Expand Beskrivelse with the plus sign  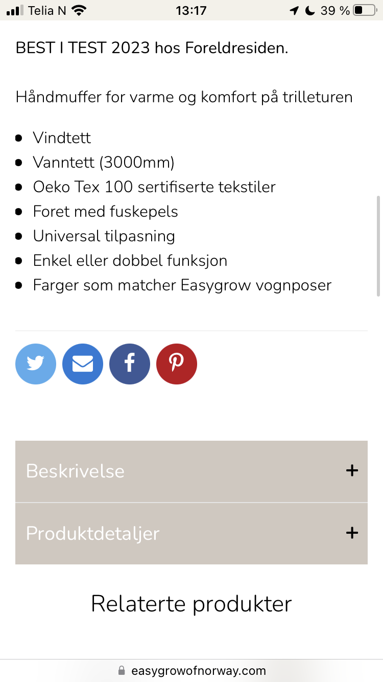pyautogui.click(x=352, y=471)
